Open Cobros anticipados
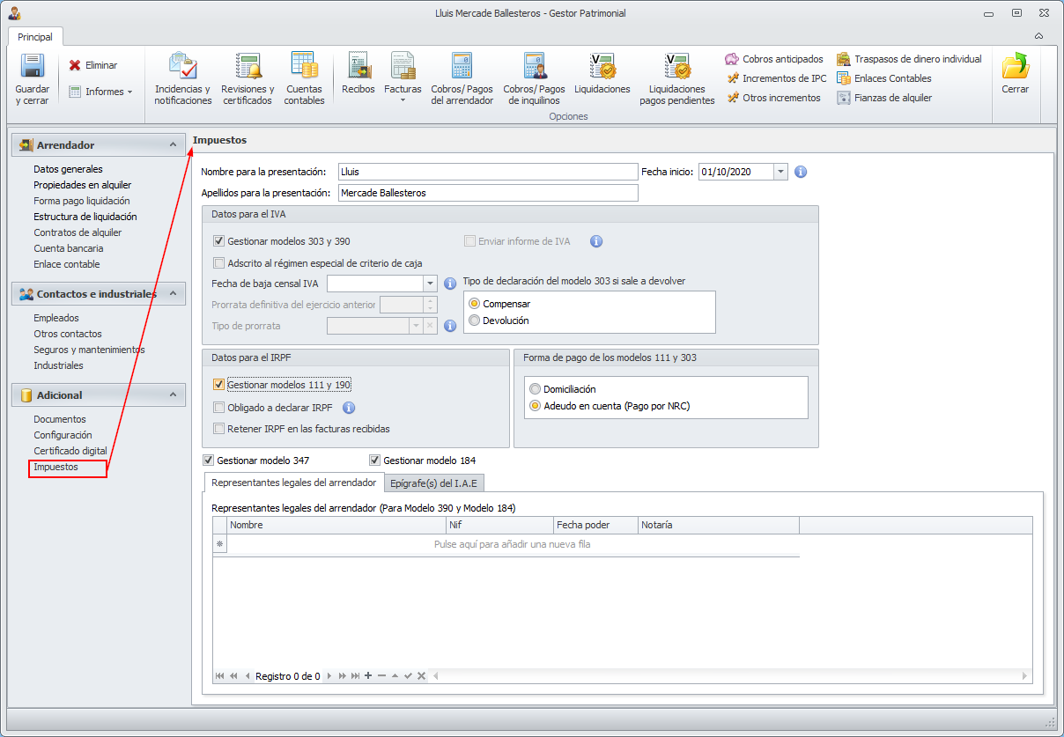 [x=774, y=59]
